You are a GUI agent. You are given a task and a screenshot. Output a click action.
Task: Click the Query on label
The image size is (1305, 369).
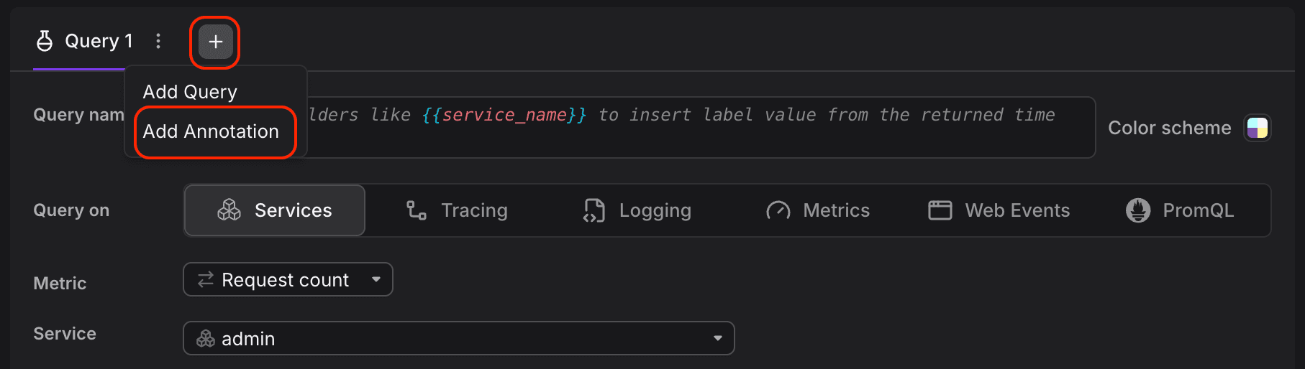tap(71, 210)
